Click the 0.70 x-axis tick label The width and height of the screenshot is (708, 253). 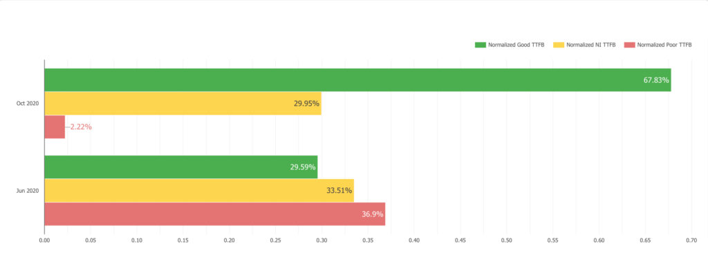(x=691, y=240)
